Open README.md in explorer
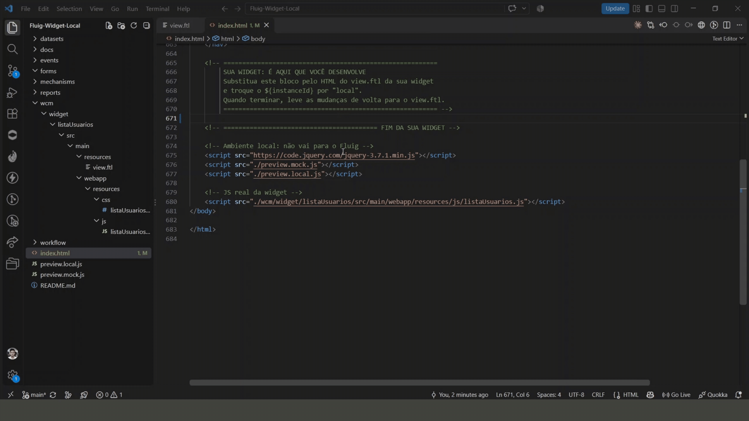Image resolution: width=749 pixels, height=421 pixels. tap(88, 285)
